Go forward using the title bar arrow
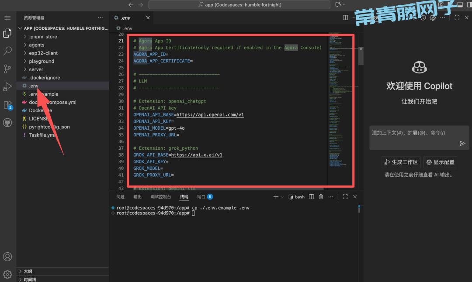Viewport: 472px width, 282px height. pos(141,5)
